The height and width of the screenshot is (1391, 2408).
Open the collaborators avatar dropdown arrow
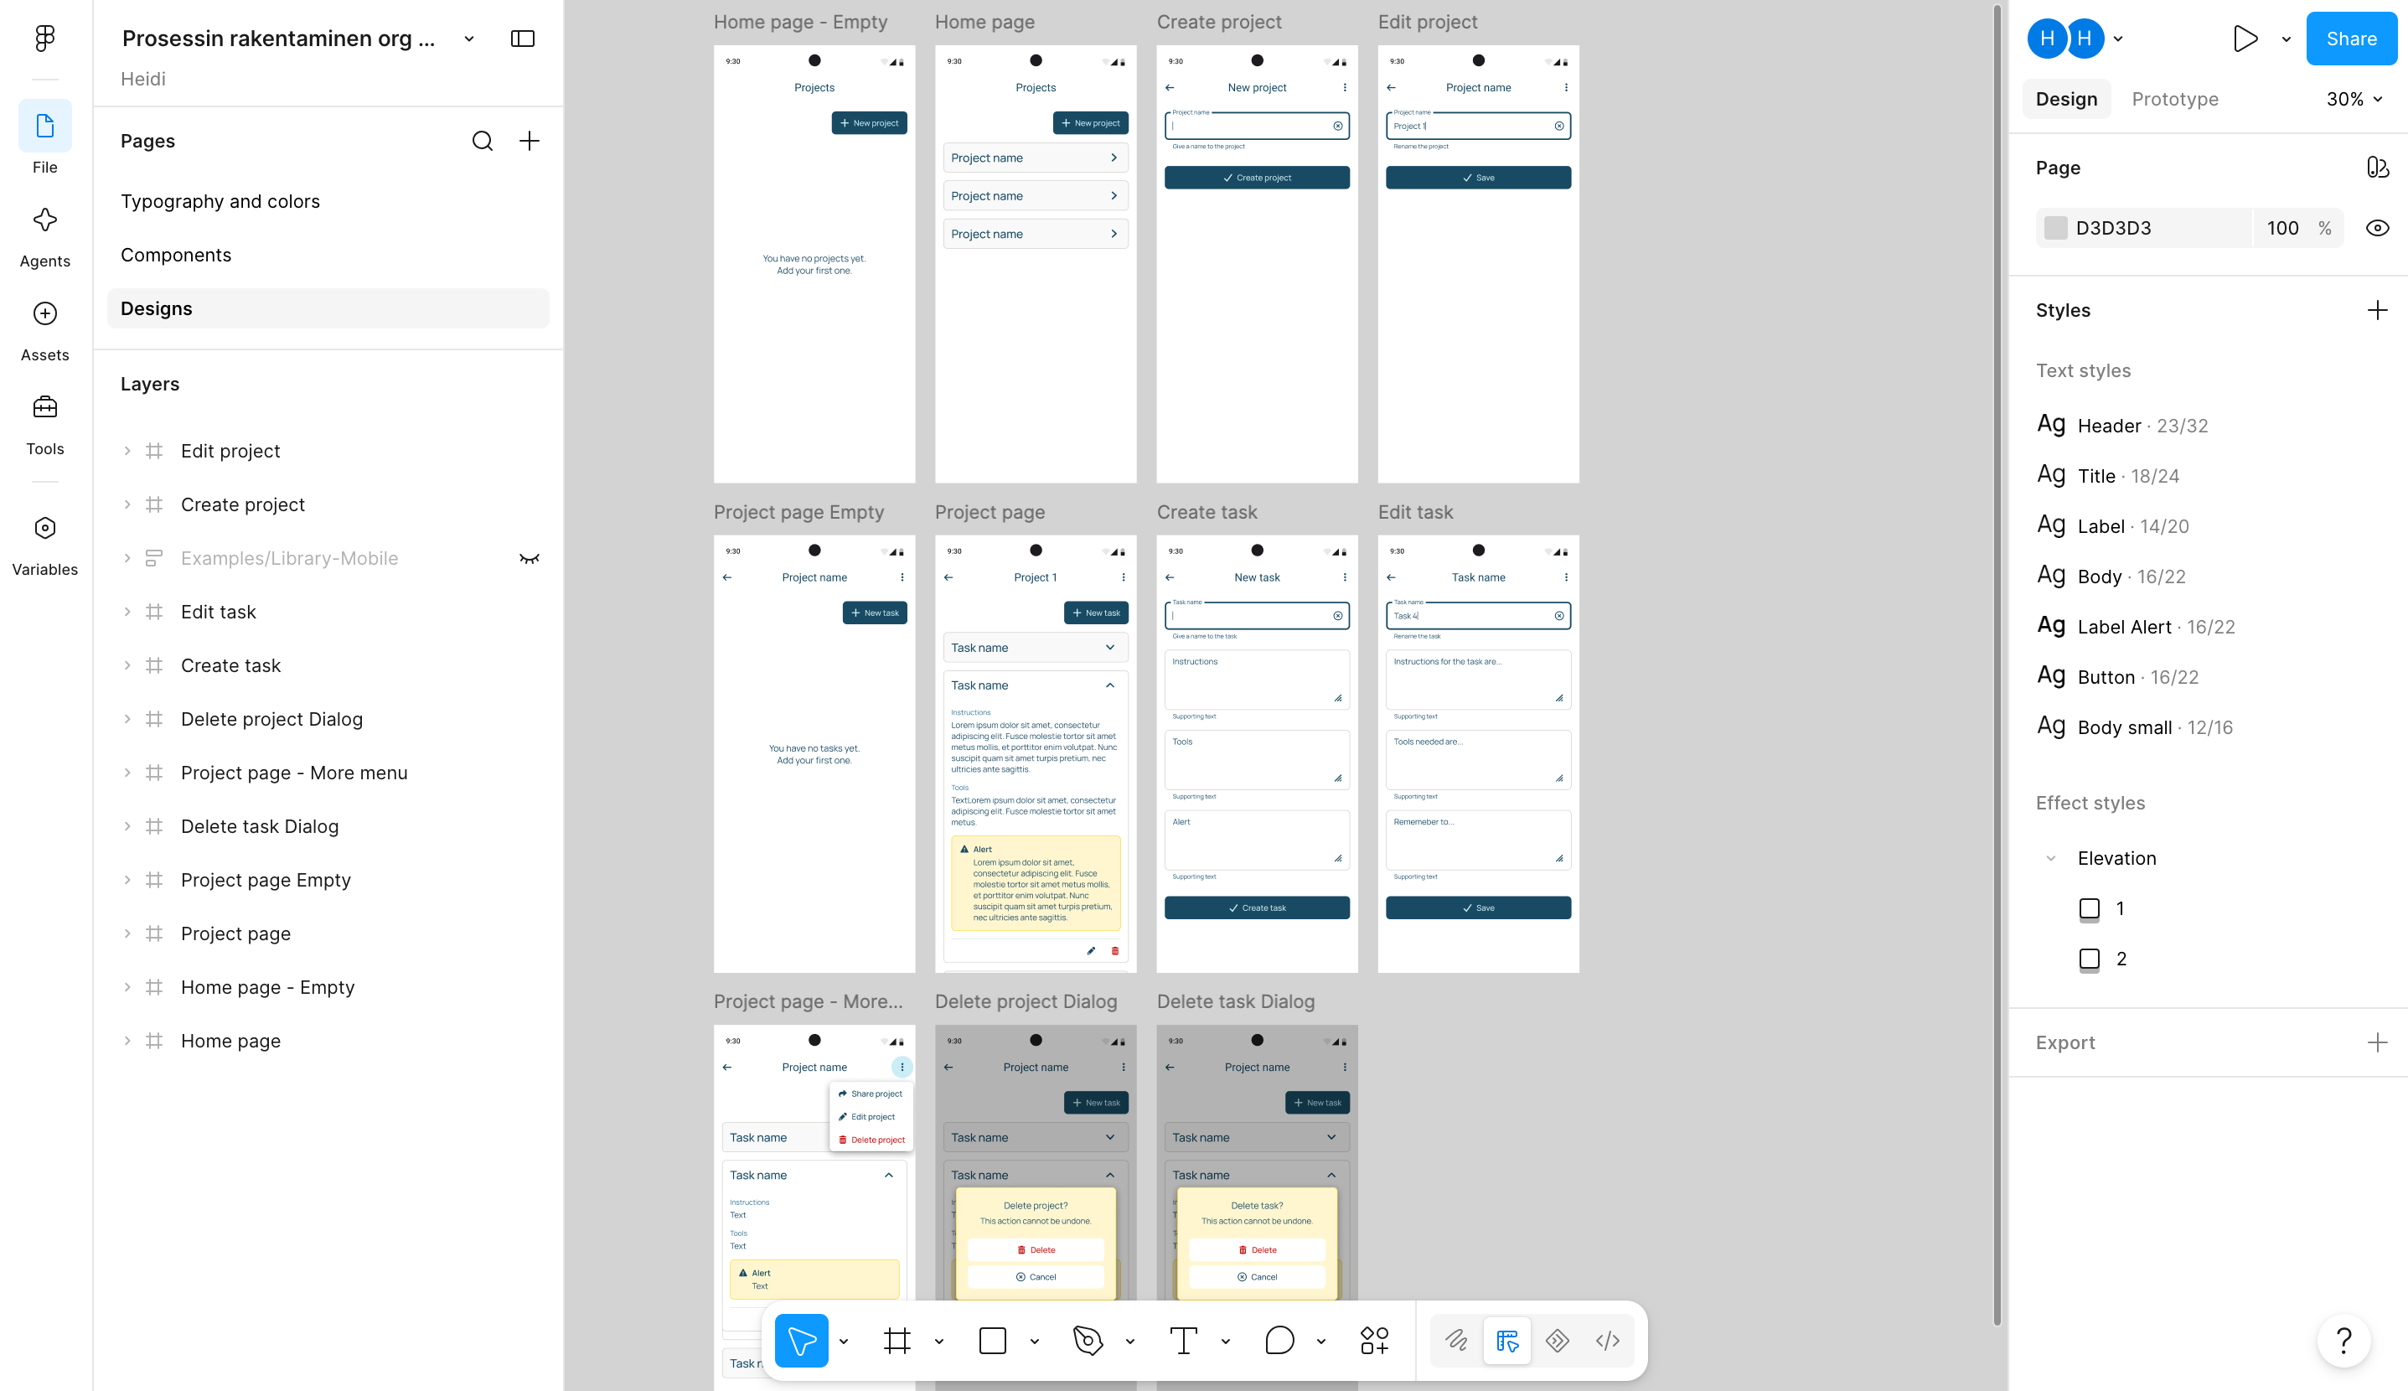coord(2117,39)
